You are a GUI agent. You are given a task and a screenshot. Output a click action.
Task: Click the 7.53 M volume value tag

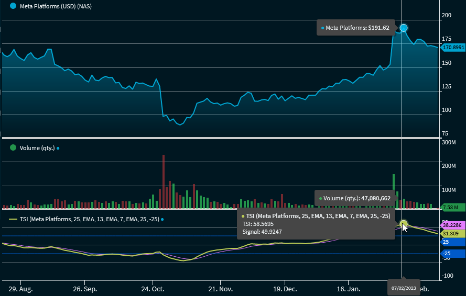click(452, 207)
